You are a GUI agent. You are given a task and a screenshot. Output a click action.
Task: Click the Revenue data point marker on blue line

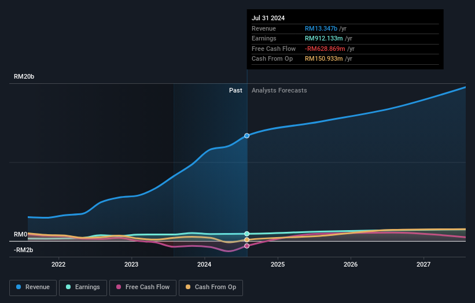tap(247, 136)
